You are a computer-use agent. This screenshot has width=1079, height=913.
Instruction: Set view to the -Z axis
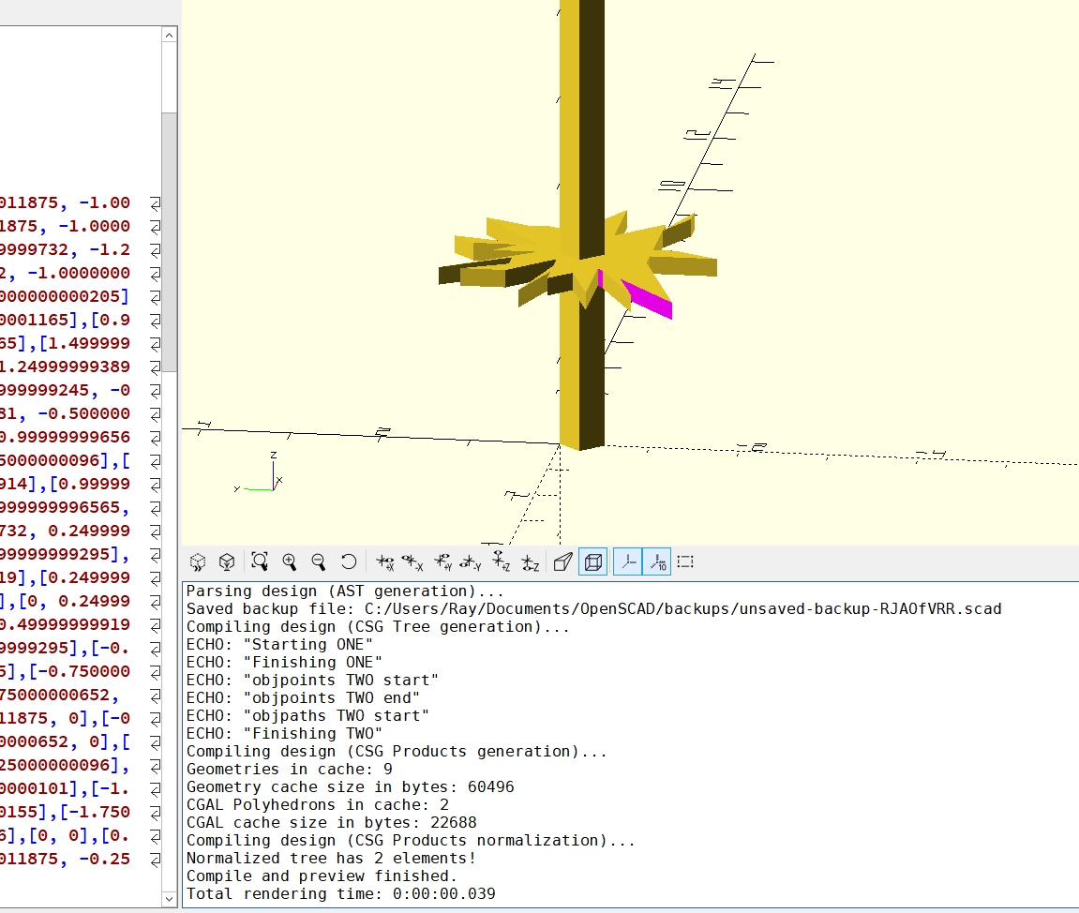point(530,562)
